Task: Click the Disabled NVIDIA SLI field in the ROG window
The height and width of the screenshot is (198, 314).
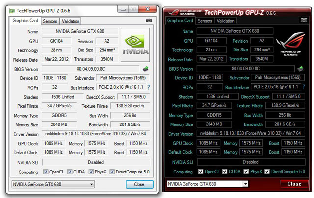Action: tap(251, 162)
